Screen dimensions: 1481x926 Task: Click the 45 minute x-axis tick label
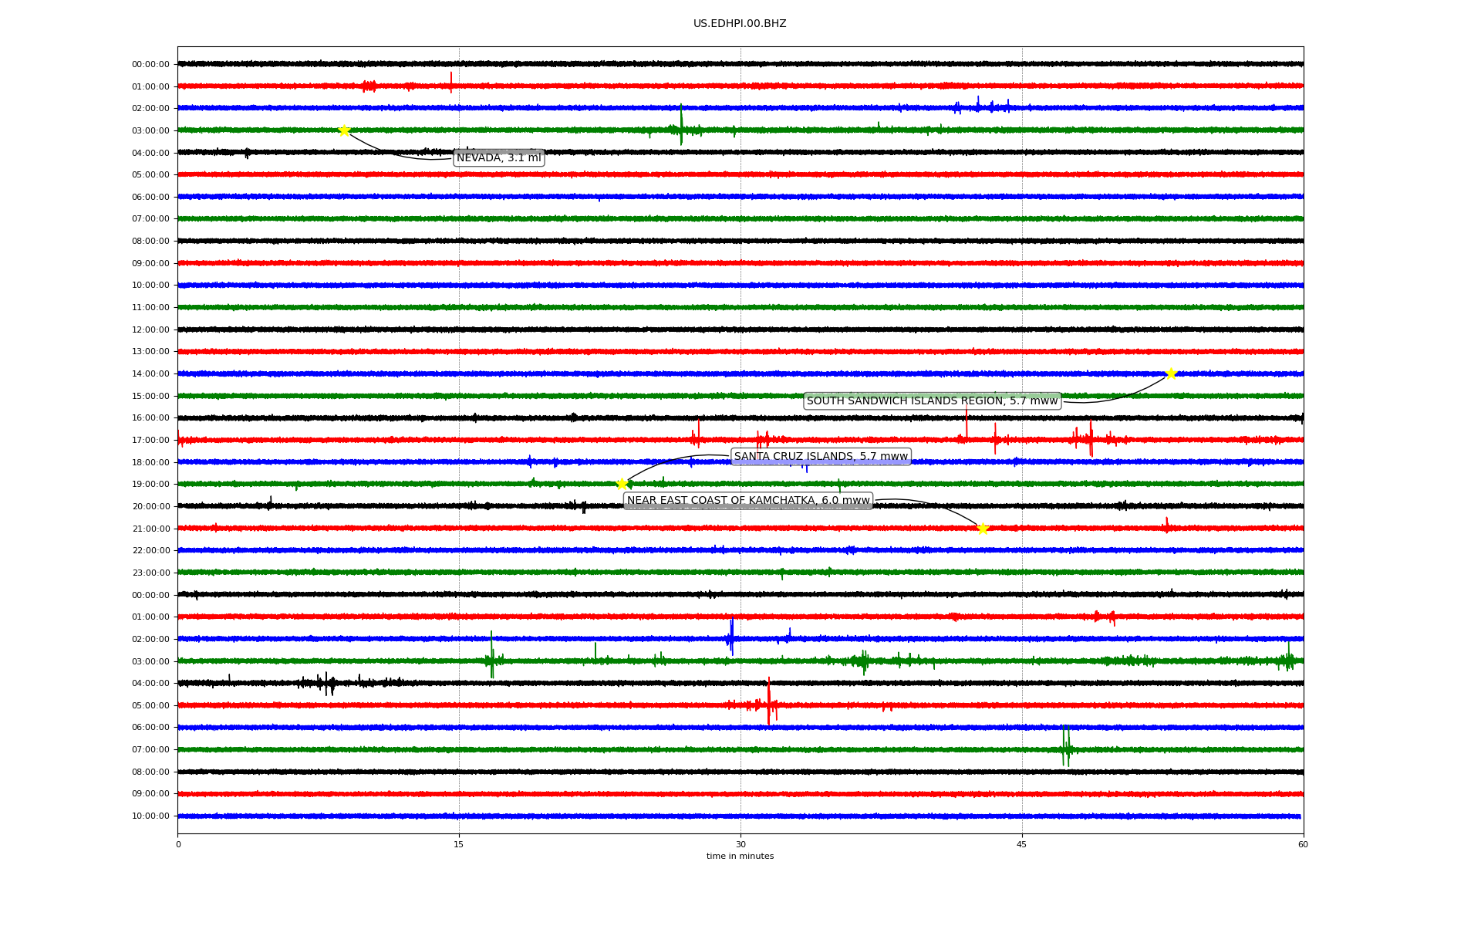(x=1022, y=844)
